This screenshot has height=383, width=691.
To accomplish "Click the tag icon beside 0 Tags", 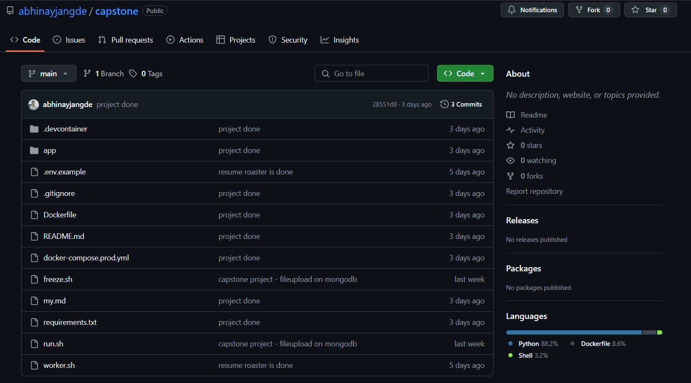I will 133,74.
